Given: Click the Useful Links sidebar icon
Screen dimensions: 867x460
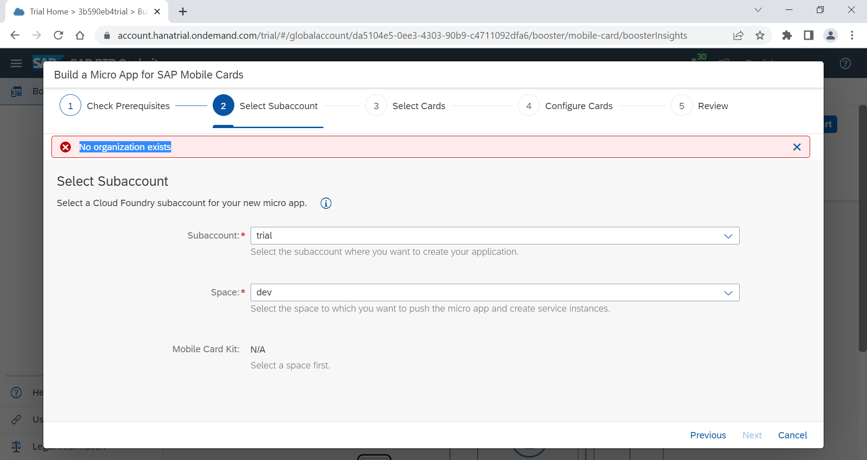Looking at the screenshot, I should point(16,419).
